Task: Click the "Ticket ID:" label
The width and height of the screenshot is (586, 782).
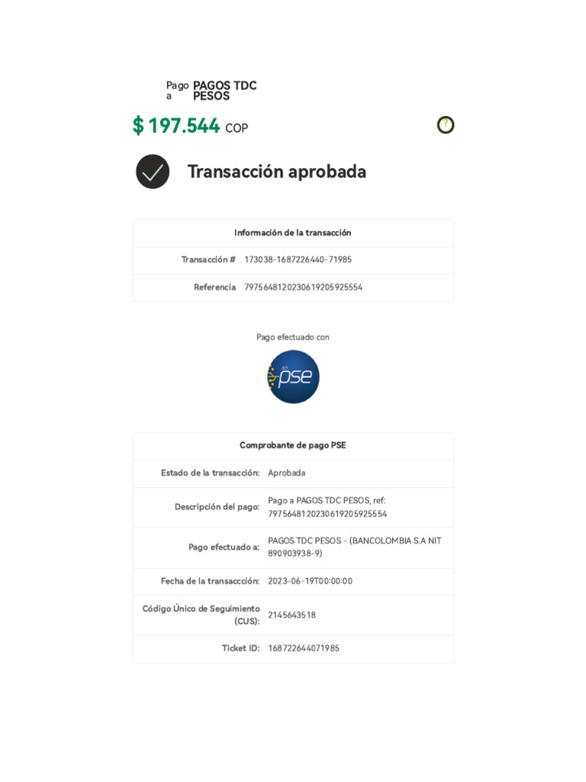Action: (x=240, y=648)
